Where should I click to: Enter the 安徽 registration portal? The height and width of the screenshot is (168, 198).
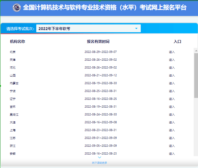[x=172, y=154]
